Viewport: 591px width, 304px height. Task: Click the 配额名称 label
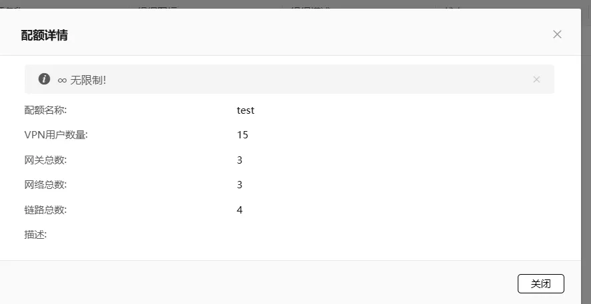[45, 110]
